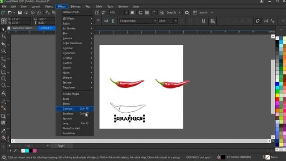This screenshot has width=286, height=161.
Task: Click the vertical scrollbar up arrow
Action: click(273, 36)
